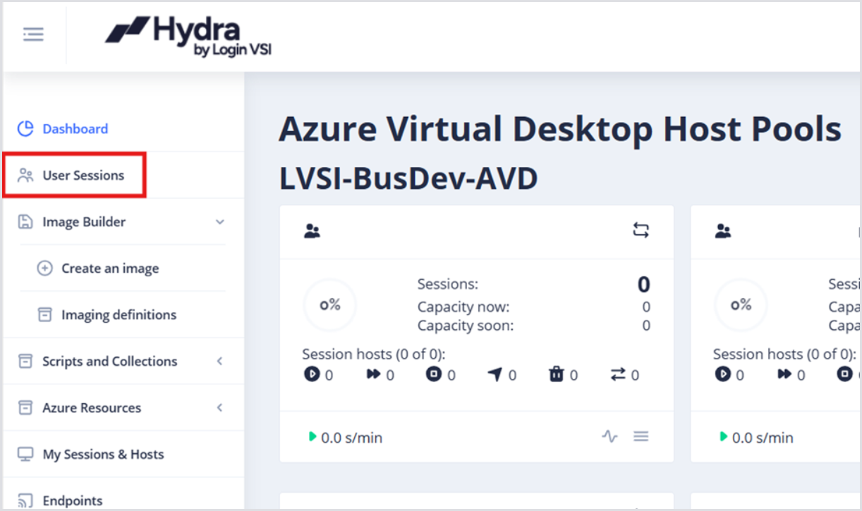Click the location arrow icon in session hosts
Viewport: 862px width, 511px height.
click(x=495, y=375)
